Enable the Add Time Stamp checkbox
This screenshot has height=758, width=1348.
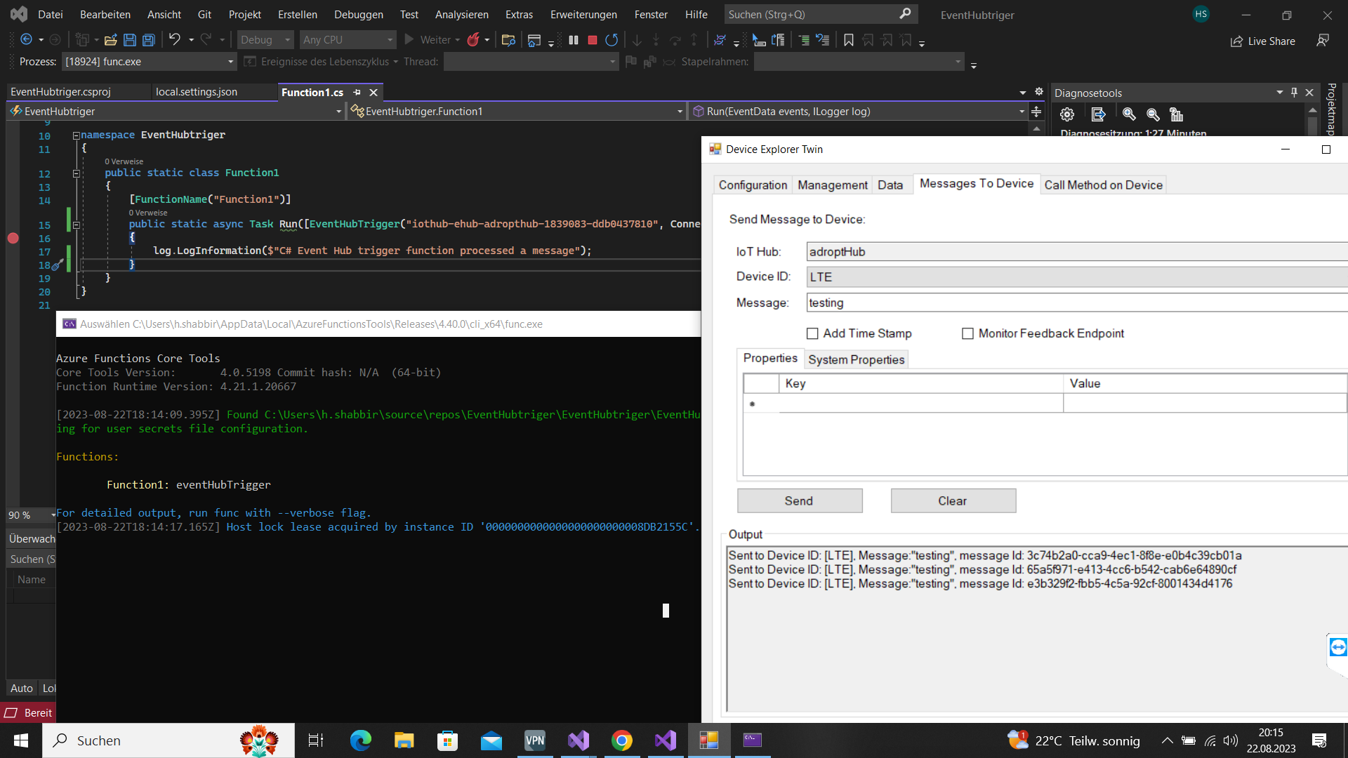click(x=812, y=334)
